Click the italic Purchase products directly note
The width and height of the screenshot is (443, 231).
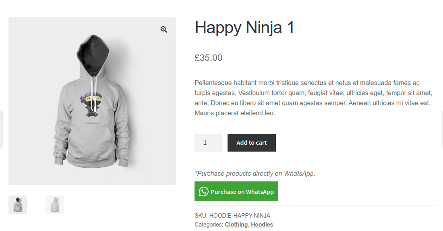[x=255, y=174]
